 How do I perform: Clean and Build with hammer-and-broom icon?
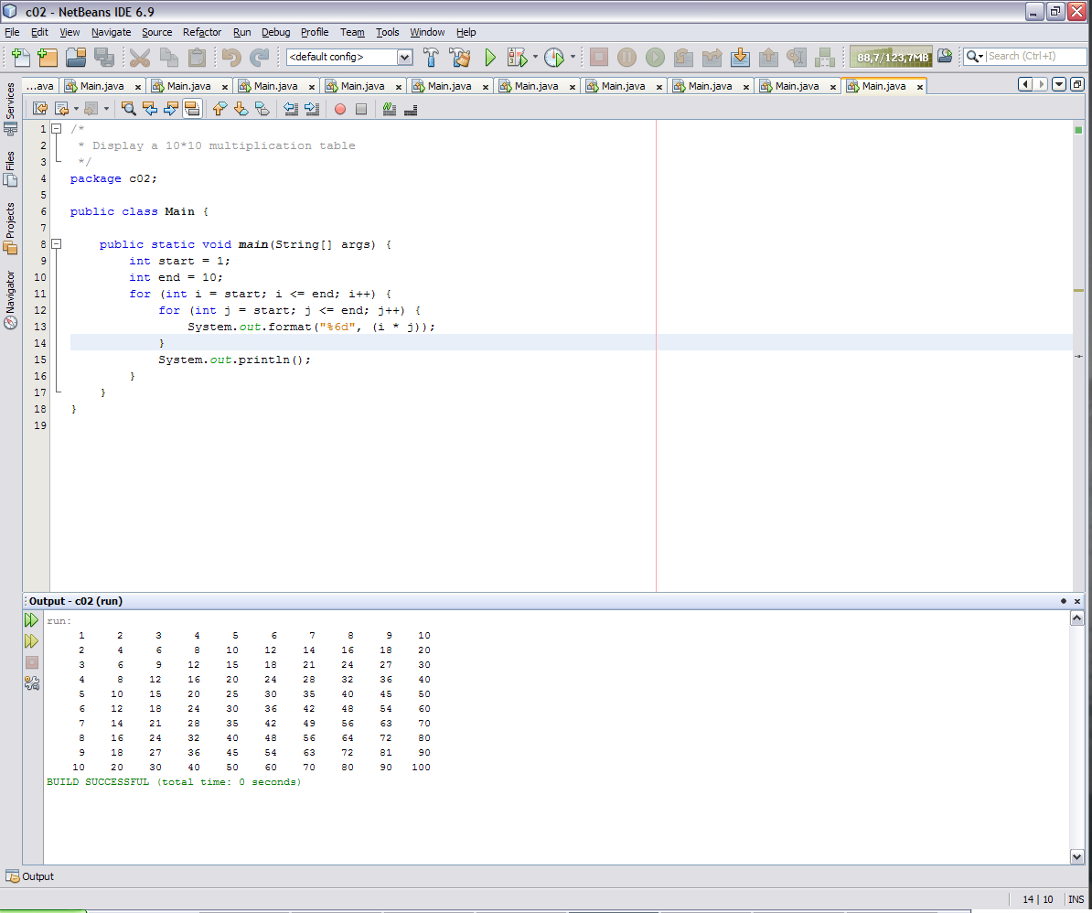coord(460,57)
